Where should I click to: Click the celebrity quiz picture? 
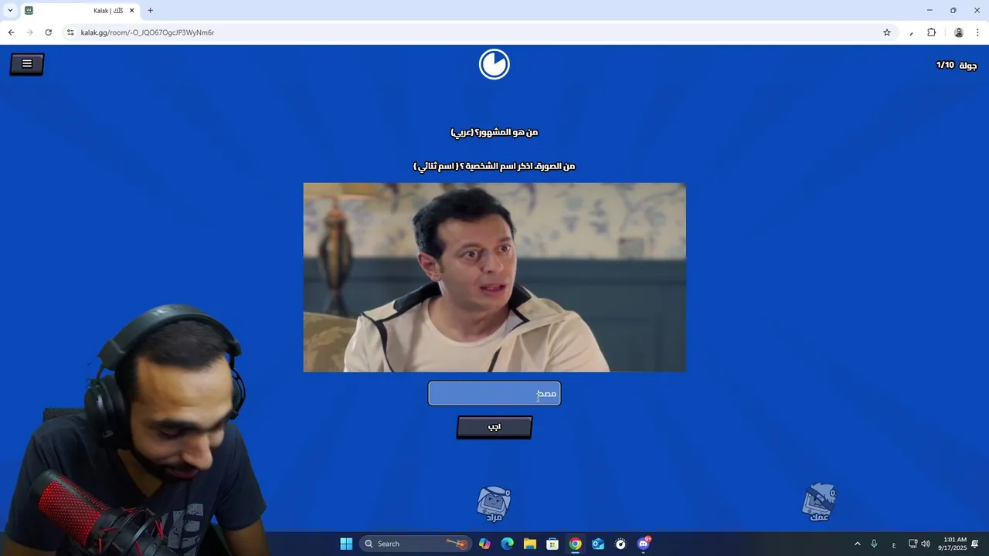coord(494,277)
